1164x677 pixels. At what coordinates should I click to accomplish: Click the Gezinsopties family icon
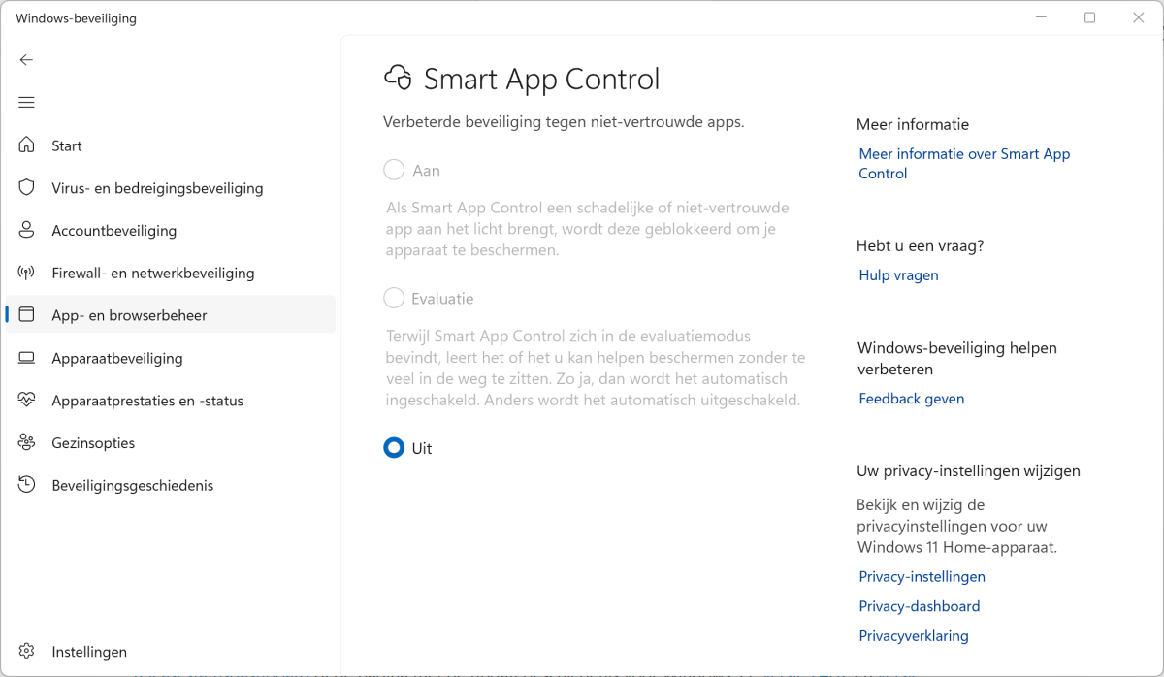click(x=27, y=443)
